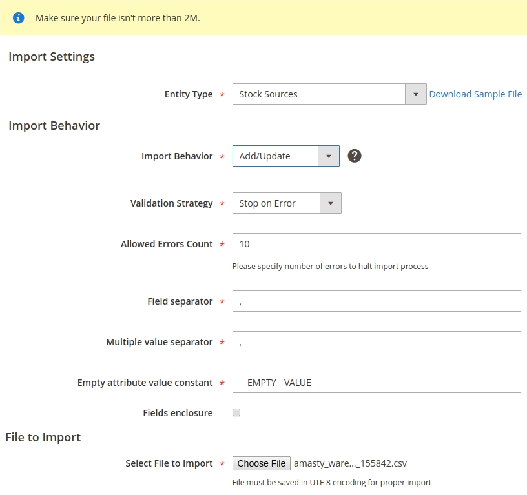Click into the Field separator text box
527x495 pixels.
[x=376, y=301]
